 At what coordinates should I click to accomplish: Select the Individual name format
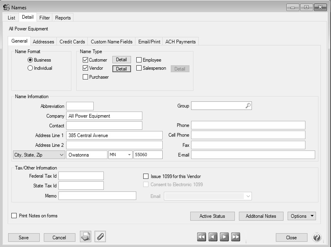pyautogui.click(x=30, y=68)
